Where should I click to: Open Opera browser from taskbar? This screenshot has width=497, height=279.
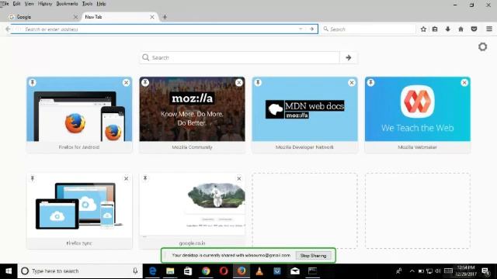224,271
